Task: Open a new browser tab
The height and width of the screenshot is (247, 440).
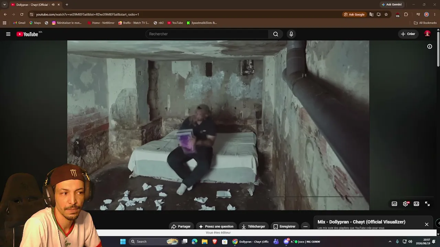Action: point(67,5)
